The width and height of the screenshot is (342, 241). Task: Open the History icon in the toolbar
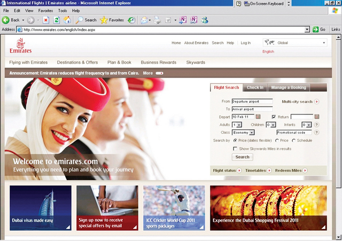point(131,20)
